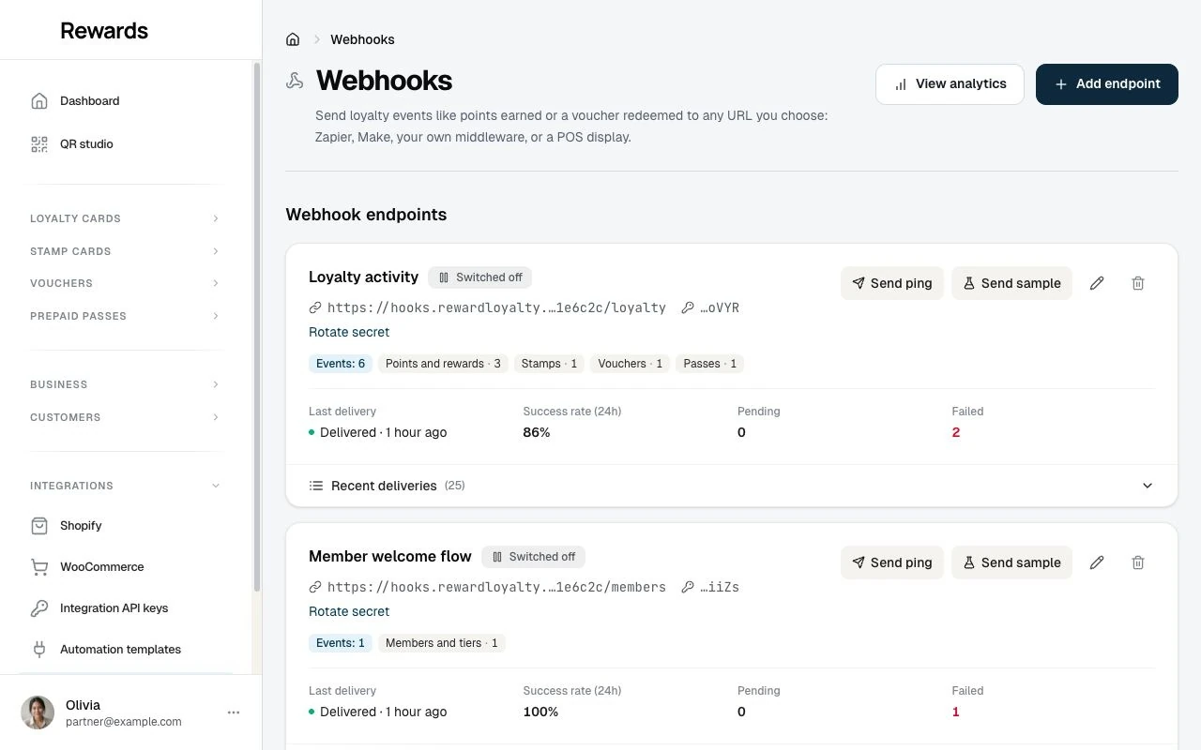This screenshot has height=750, width=1201.
Task: Click the Stamps · 1 tag
Action: point(550,364)
